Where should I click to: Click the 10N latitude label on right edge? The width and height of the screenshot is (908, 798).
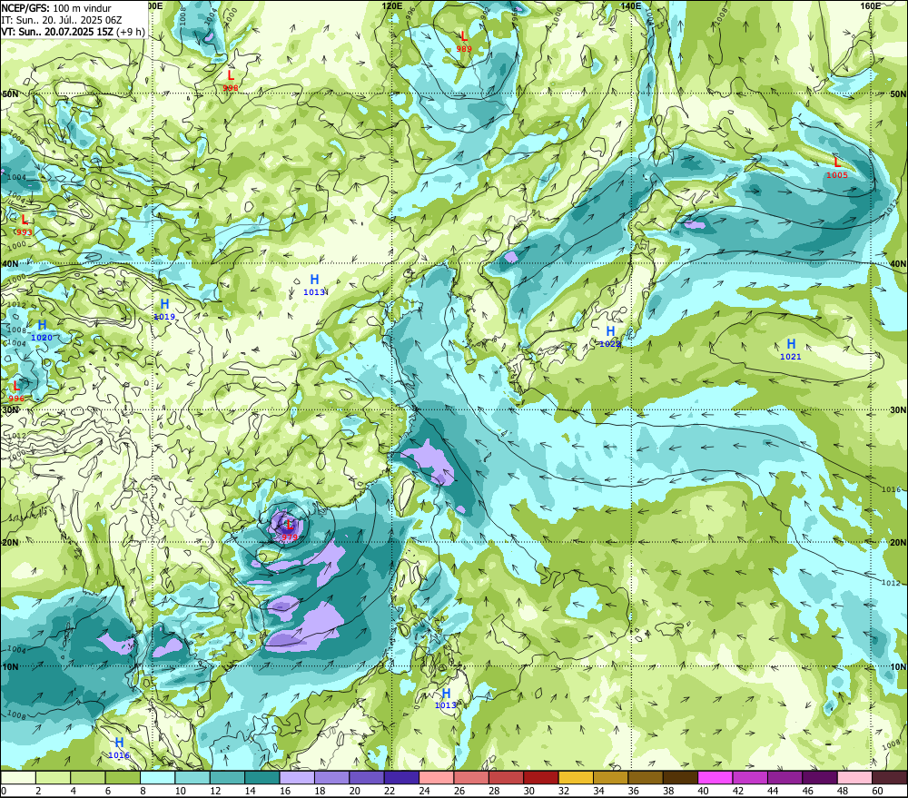click(x=898, y=666)
